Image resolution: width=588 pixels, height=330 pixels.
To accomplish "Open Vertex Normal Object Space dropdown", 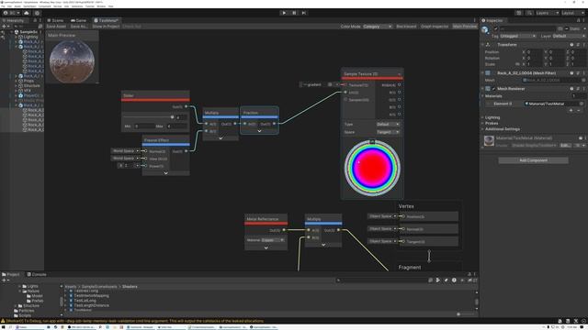I will coord(382,228).
